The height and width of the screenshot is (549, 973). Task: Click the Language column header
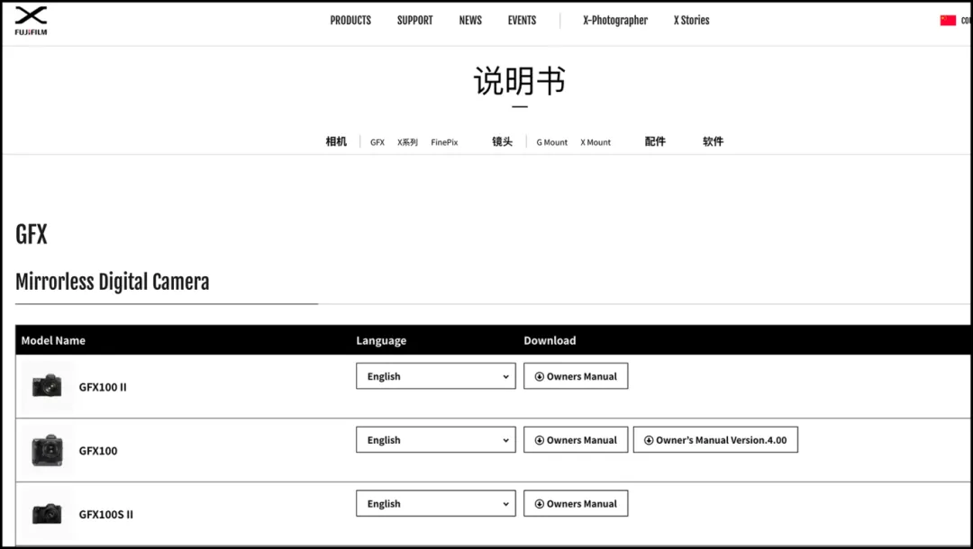coord(381,341)
